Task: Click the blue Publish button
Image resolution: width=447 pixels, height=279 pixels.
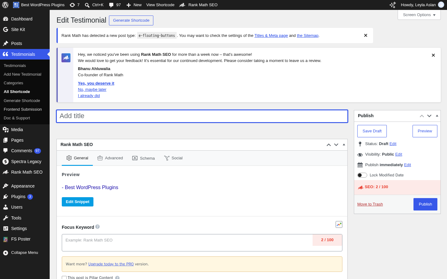Action: pyautogui.click(x=425, y=204)
